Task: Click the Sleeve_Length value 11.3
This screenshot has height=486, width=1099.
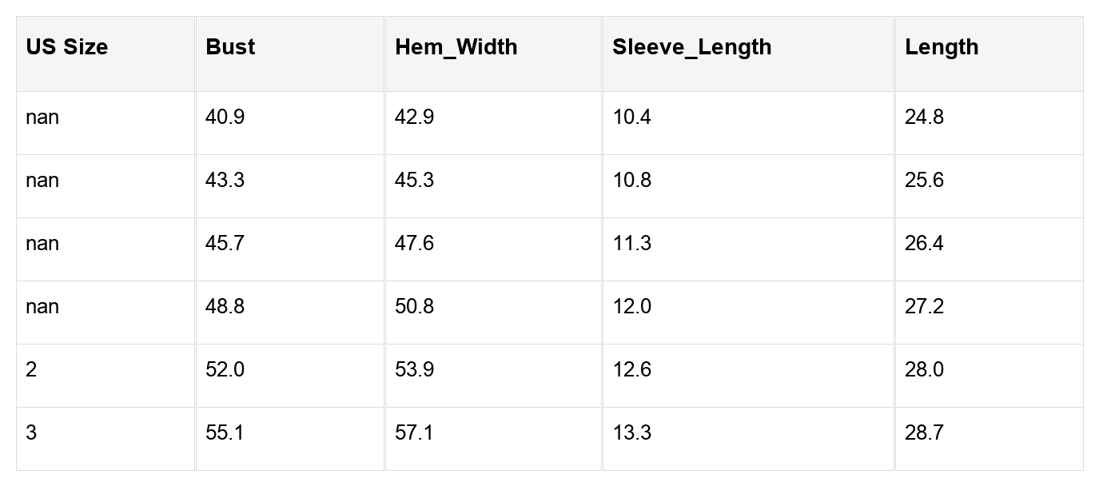Action: tap(631, 244)
